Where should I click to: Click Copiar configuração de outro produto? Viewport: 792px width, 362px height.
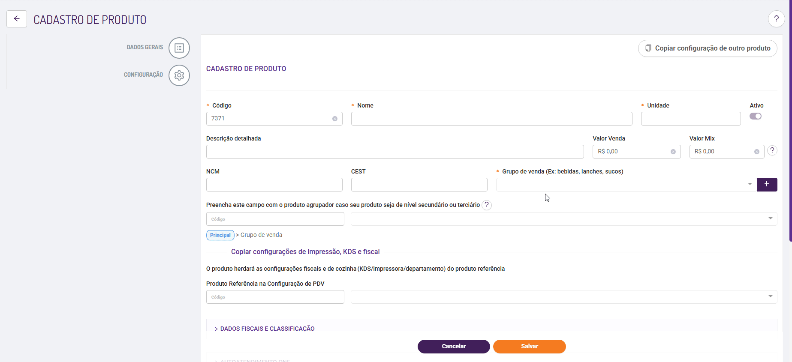pyautogui.click(x=708, y=48)
